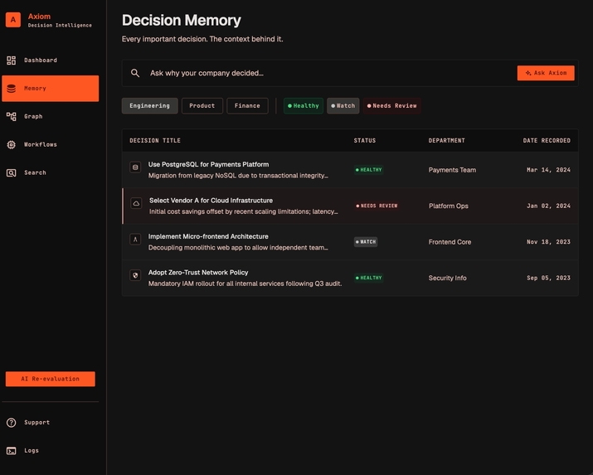593x475 pixels.
Task: Click the Healthy badge in PostgreSQL row
Action: tap(368, 170)
